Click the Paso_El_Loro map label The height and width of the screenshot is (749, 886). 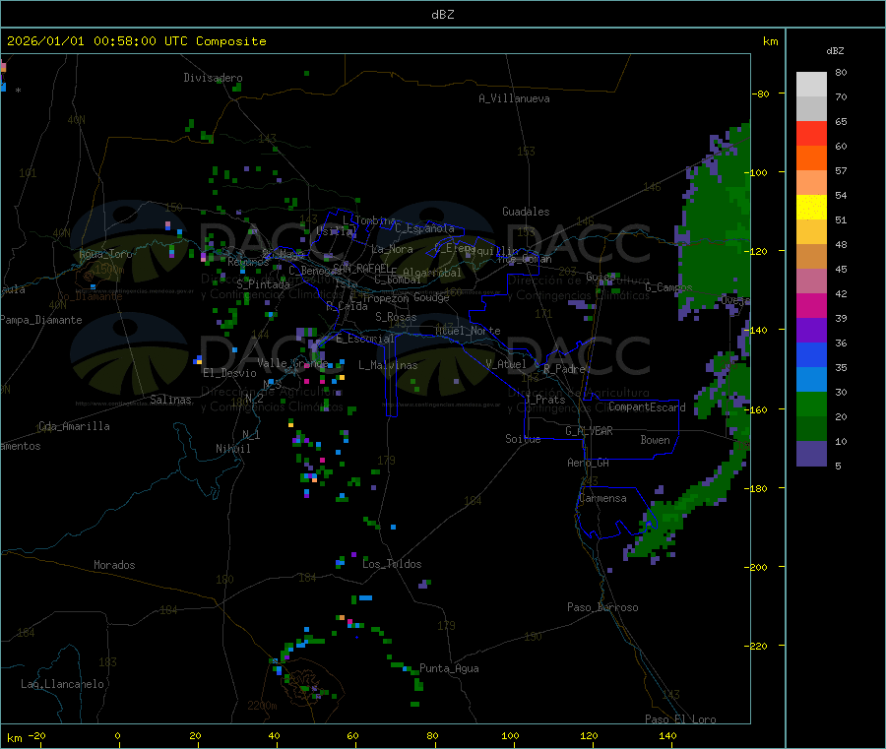pos(680,719)
